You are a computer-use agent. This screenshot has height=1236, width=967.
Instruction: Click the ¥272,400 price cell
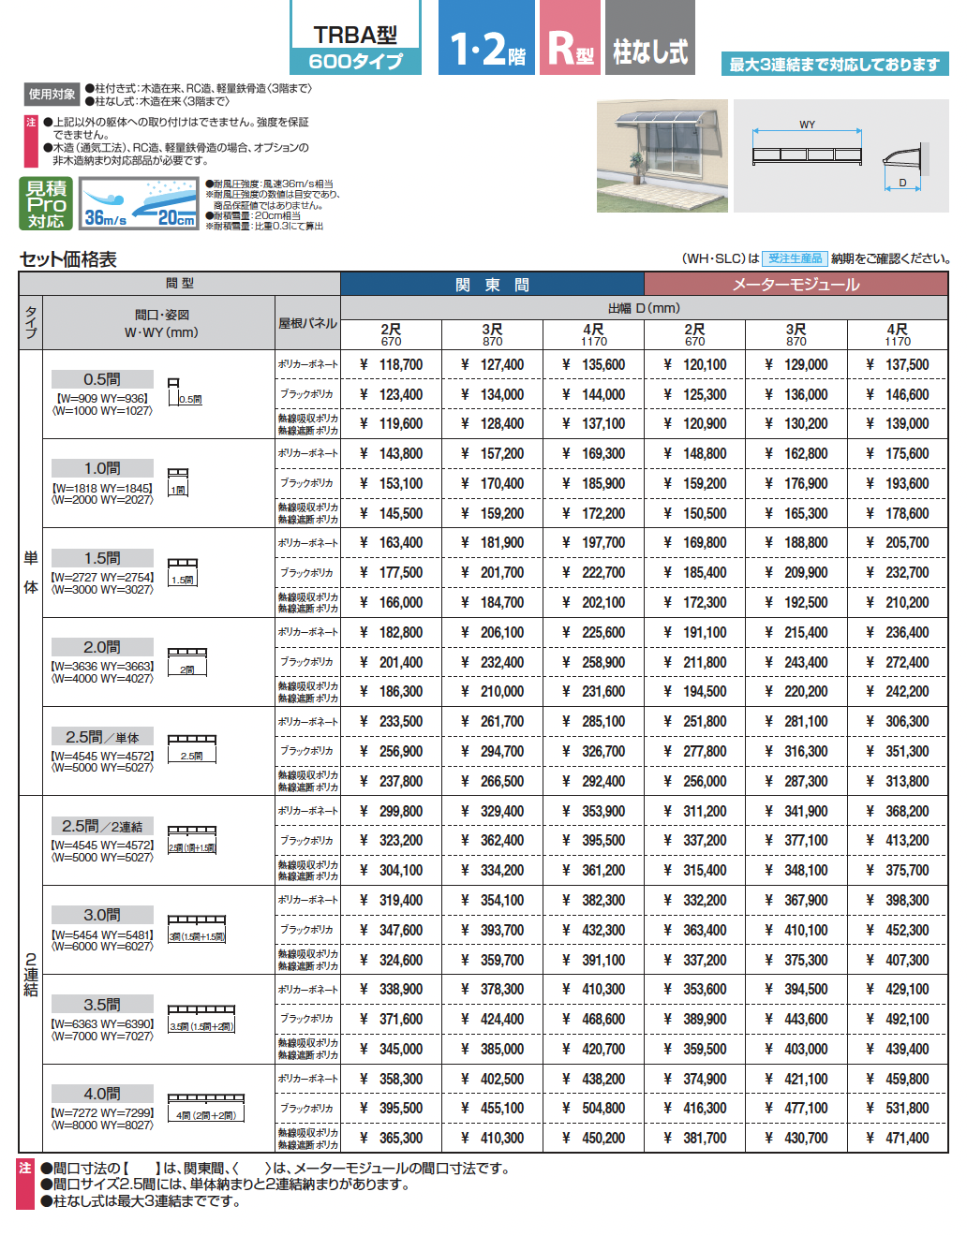[898, 662]
